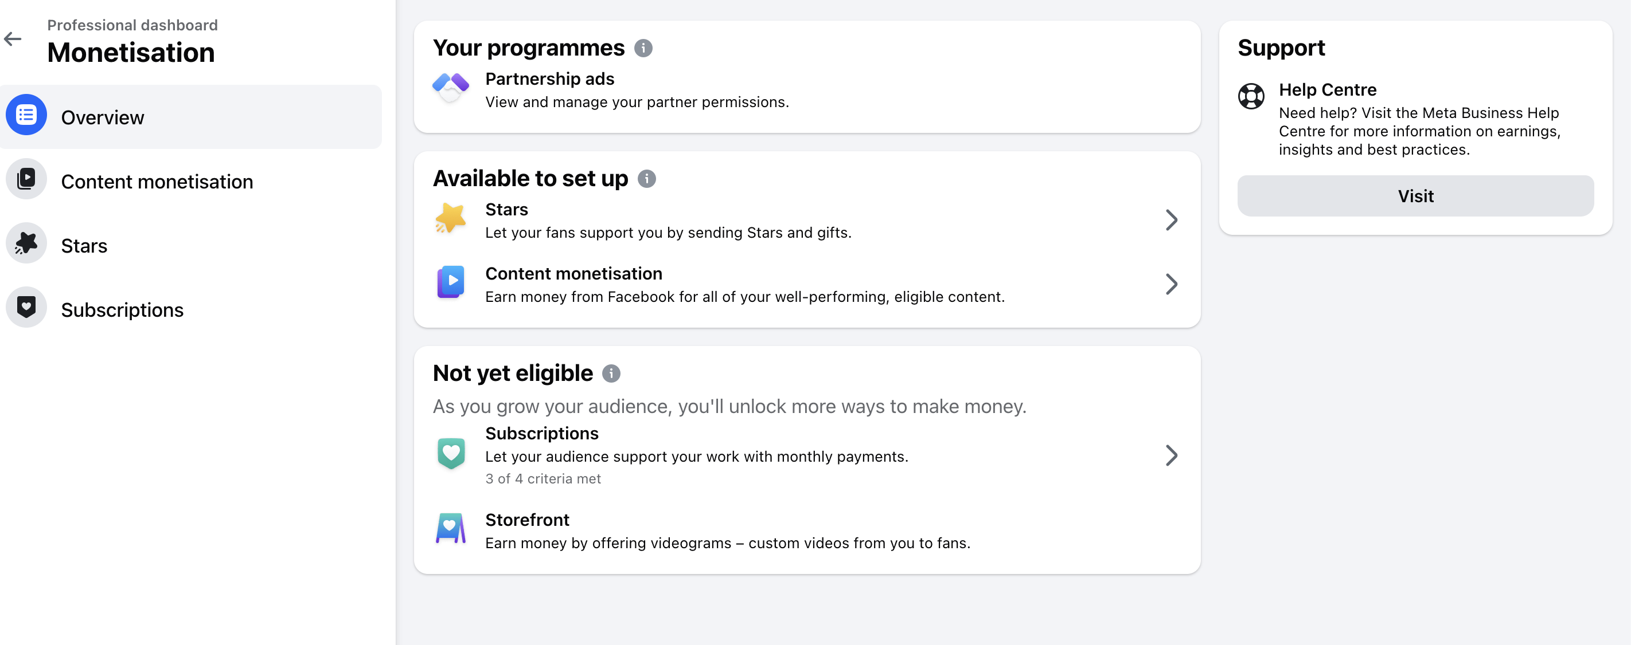Expand the Subscriptions row chevron
Image resolution: width=1631 pixels, height=645 pixels.
point(1171,455)
